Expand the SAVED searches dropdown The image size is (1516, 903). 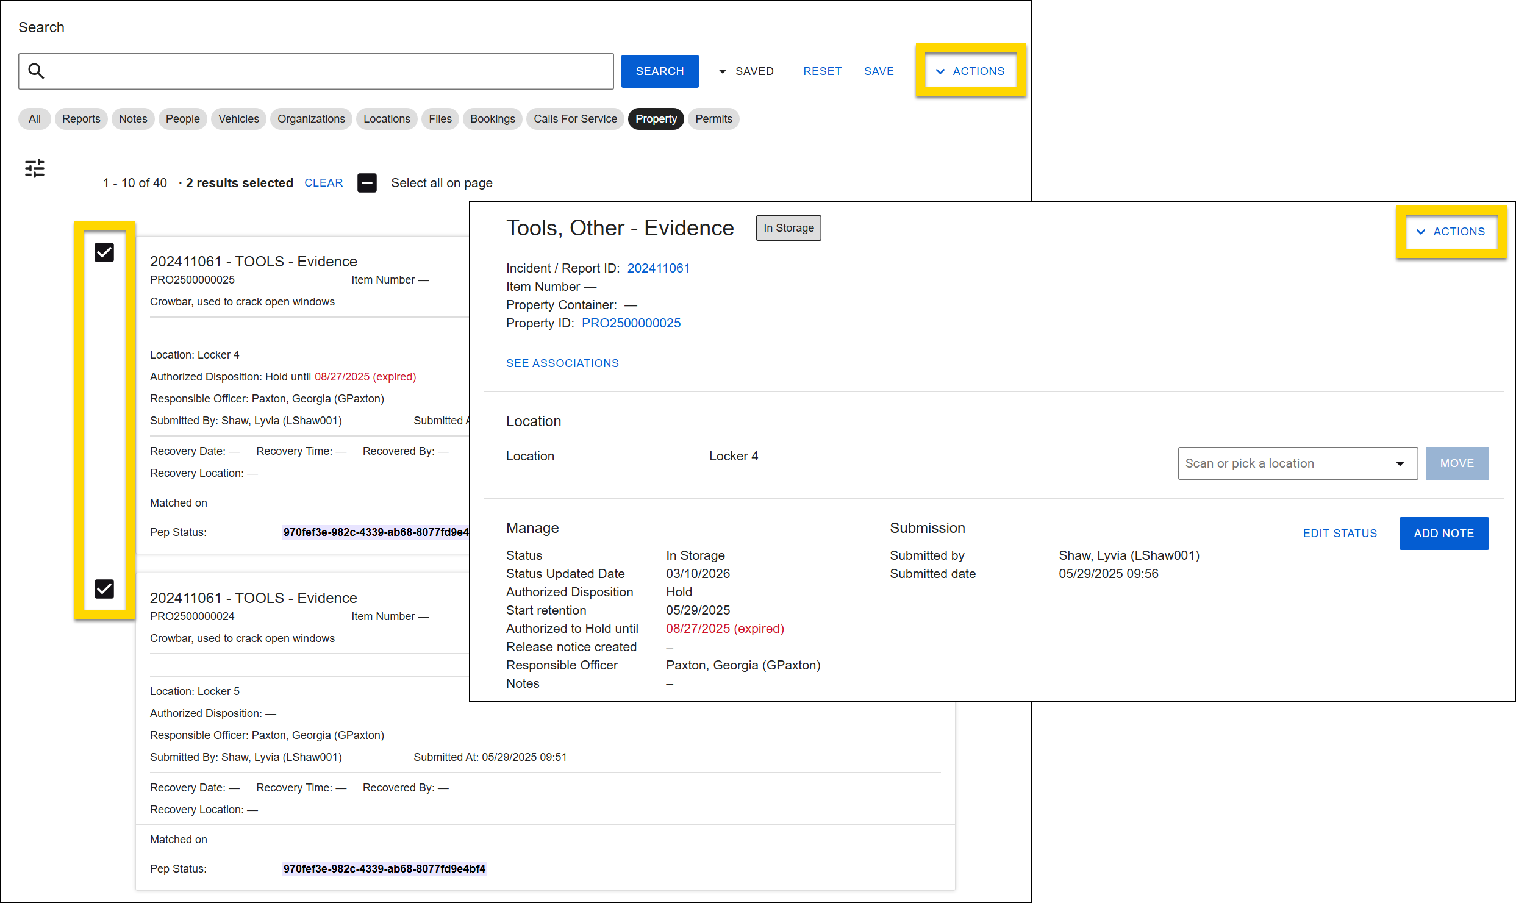(x=746, y=71)
